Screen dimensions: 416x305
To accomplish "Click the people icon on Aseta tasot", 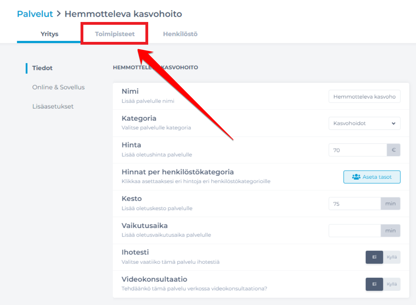I will tap(356, 177).
